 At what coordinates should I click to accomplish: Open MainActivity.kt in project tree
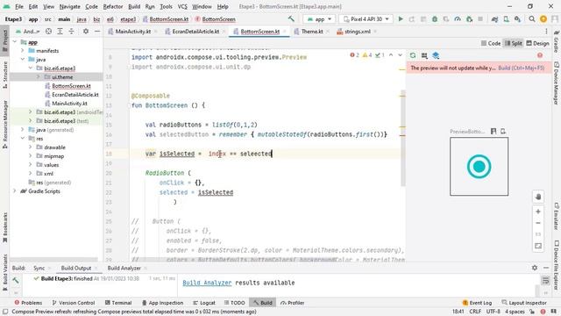click(69, 104)
